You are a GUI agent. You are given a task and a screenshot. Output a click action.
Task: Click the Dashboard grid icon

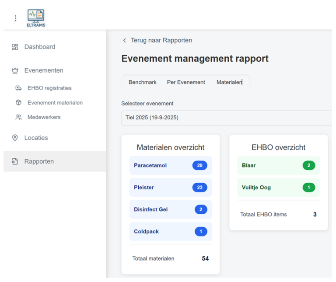15,47
